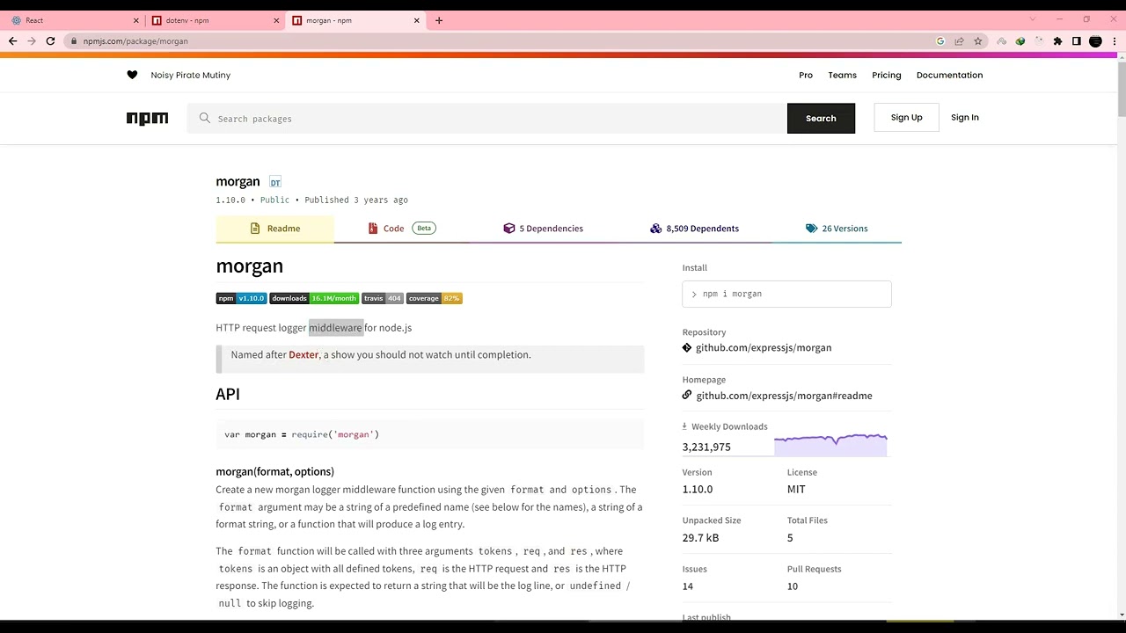Open the 26 Versions tab
1126x633 pixels.
[836, 229]
